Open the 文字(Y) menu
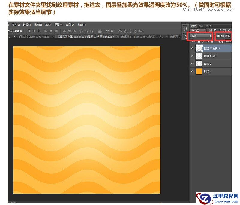The height and width of the screenshot is (205, 240). (x=16, y=25)
